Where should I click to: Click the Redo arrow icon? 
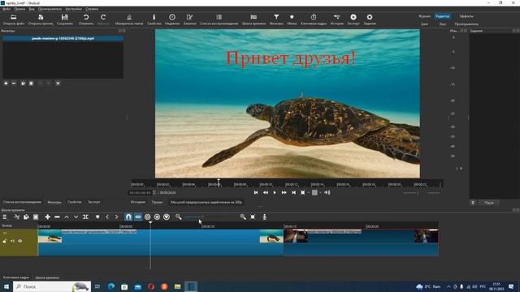coord(103,17)
